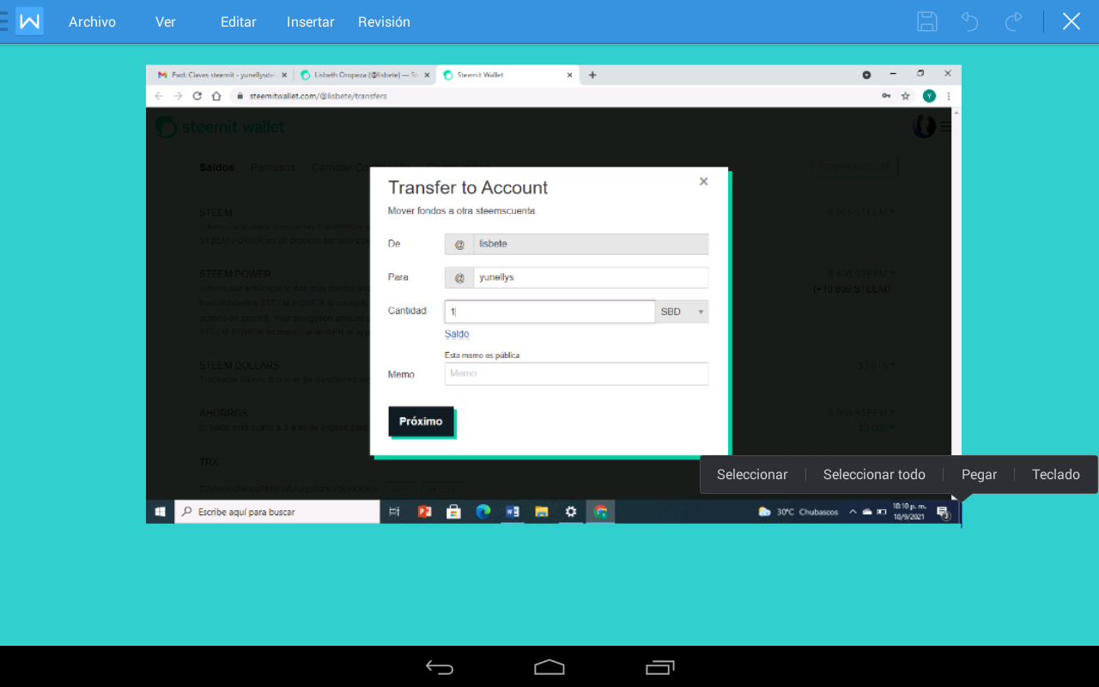This screenshot has width=1099, height=687.
Task: Click the File Explorer taskbar icon
Action: tap(542, 512)
